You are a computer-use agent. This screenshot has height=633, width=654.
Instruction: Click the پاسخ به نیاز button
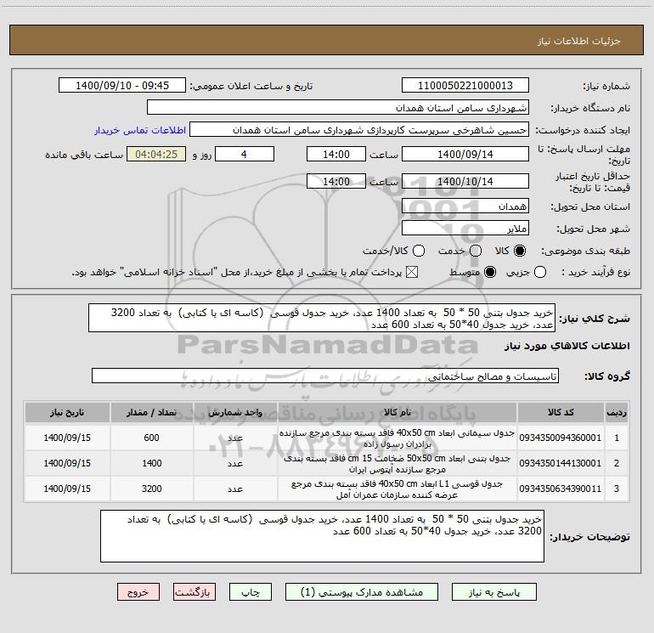(x=494, y=591)
